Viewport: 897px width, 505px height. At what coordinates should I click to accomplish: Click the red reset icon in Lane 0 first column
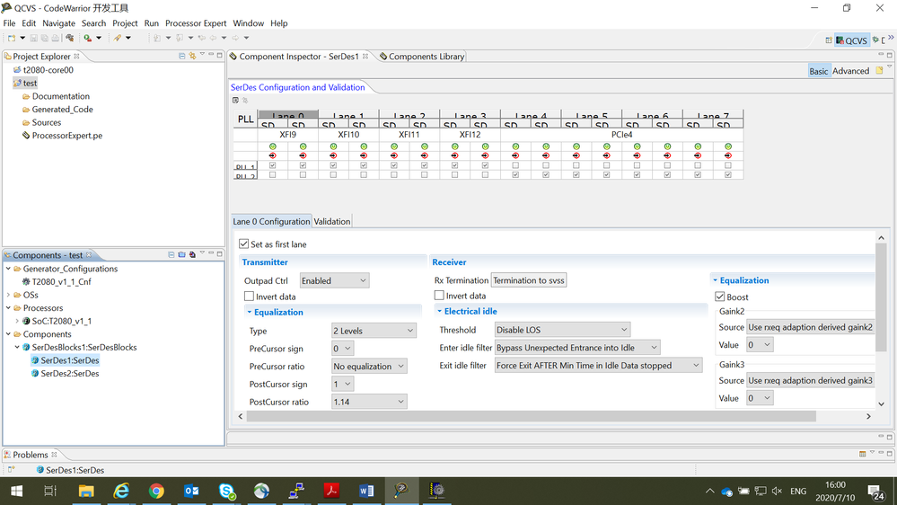coord(273,155)
